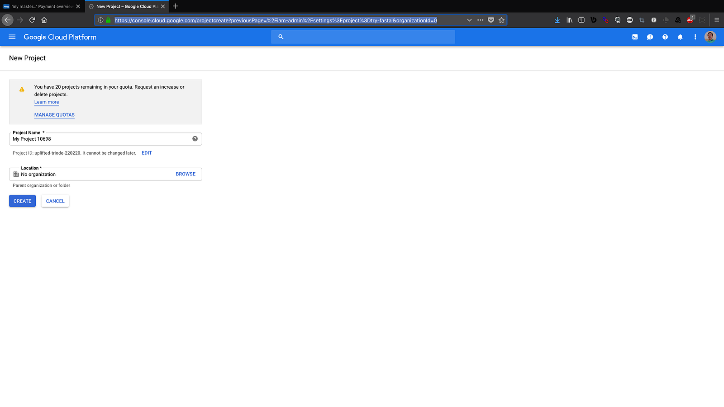The image size is (724, 407).
Task: Click the Google Cloud Platform logo text
Action: 60,37
